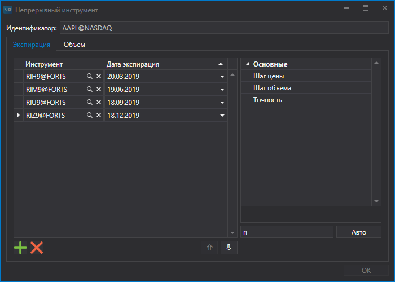Open date dropdown for 19.06.2019
Screen dimensions: 395x282
[x=222, y=89]
